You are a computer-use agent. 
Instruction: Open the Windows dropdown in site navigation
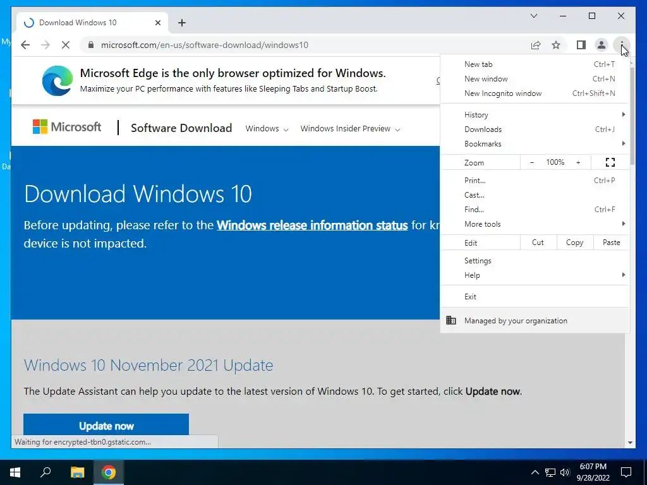point(267,129)
